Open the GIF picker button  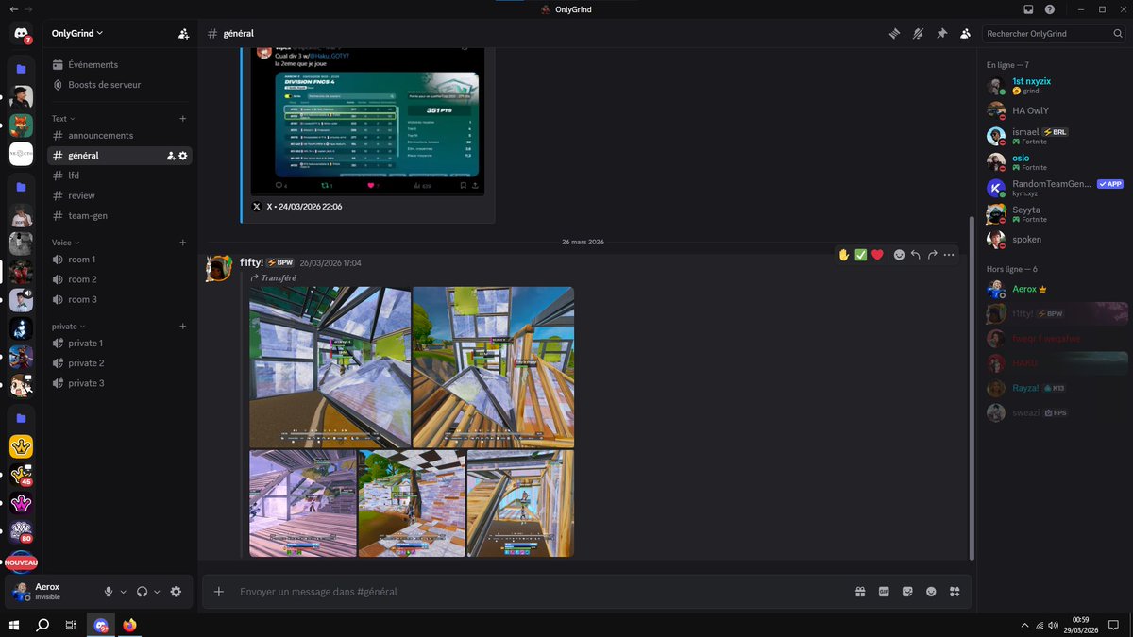(x=884, y=592)
